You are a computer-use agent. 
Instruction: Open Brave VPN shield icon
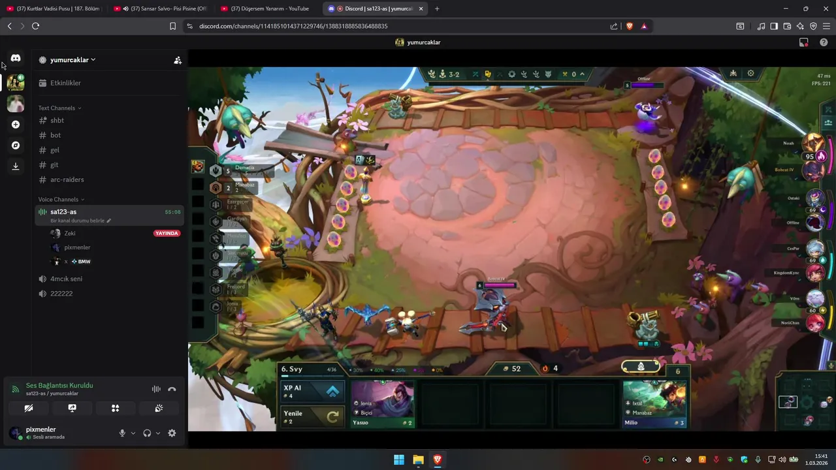click(813, 26)
